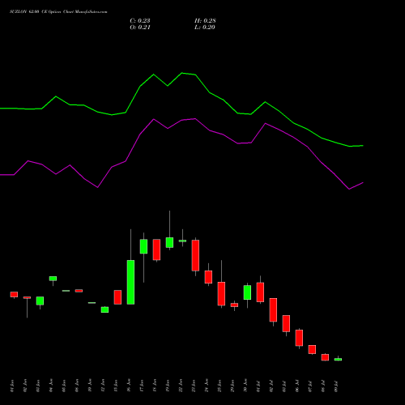Click the 01 Jul date label
This screenshot has width=405, height=405.
[x=258, y=386]
